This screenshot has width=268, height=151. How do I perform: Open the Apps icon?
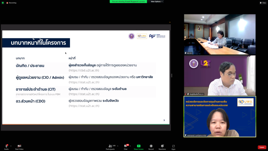coord(174,146)
